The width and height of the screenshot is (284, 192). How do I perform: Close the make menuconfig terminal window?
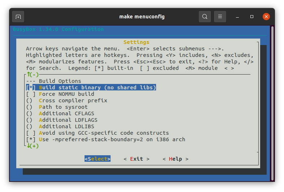point(266,17)
